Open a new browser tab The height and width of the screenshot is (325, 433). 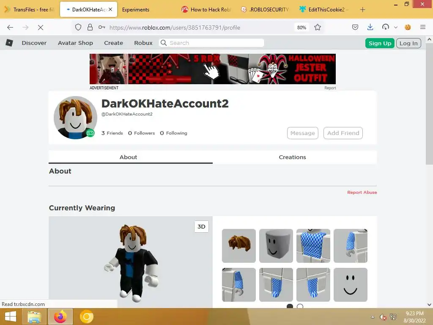click(362, 10)
